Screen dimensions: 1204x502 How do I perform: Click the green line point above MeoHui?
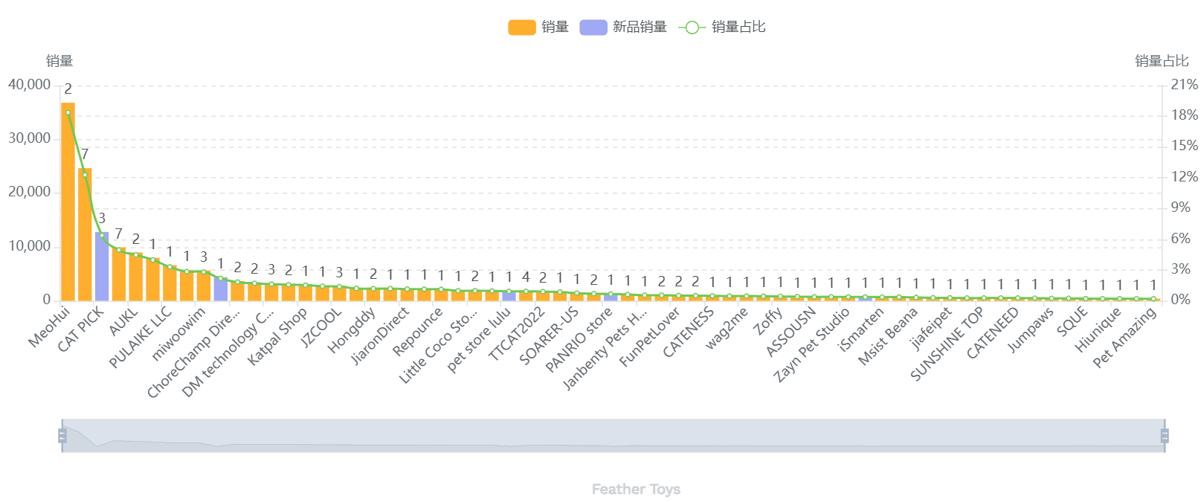point(68,113)
